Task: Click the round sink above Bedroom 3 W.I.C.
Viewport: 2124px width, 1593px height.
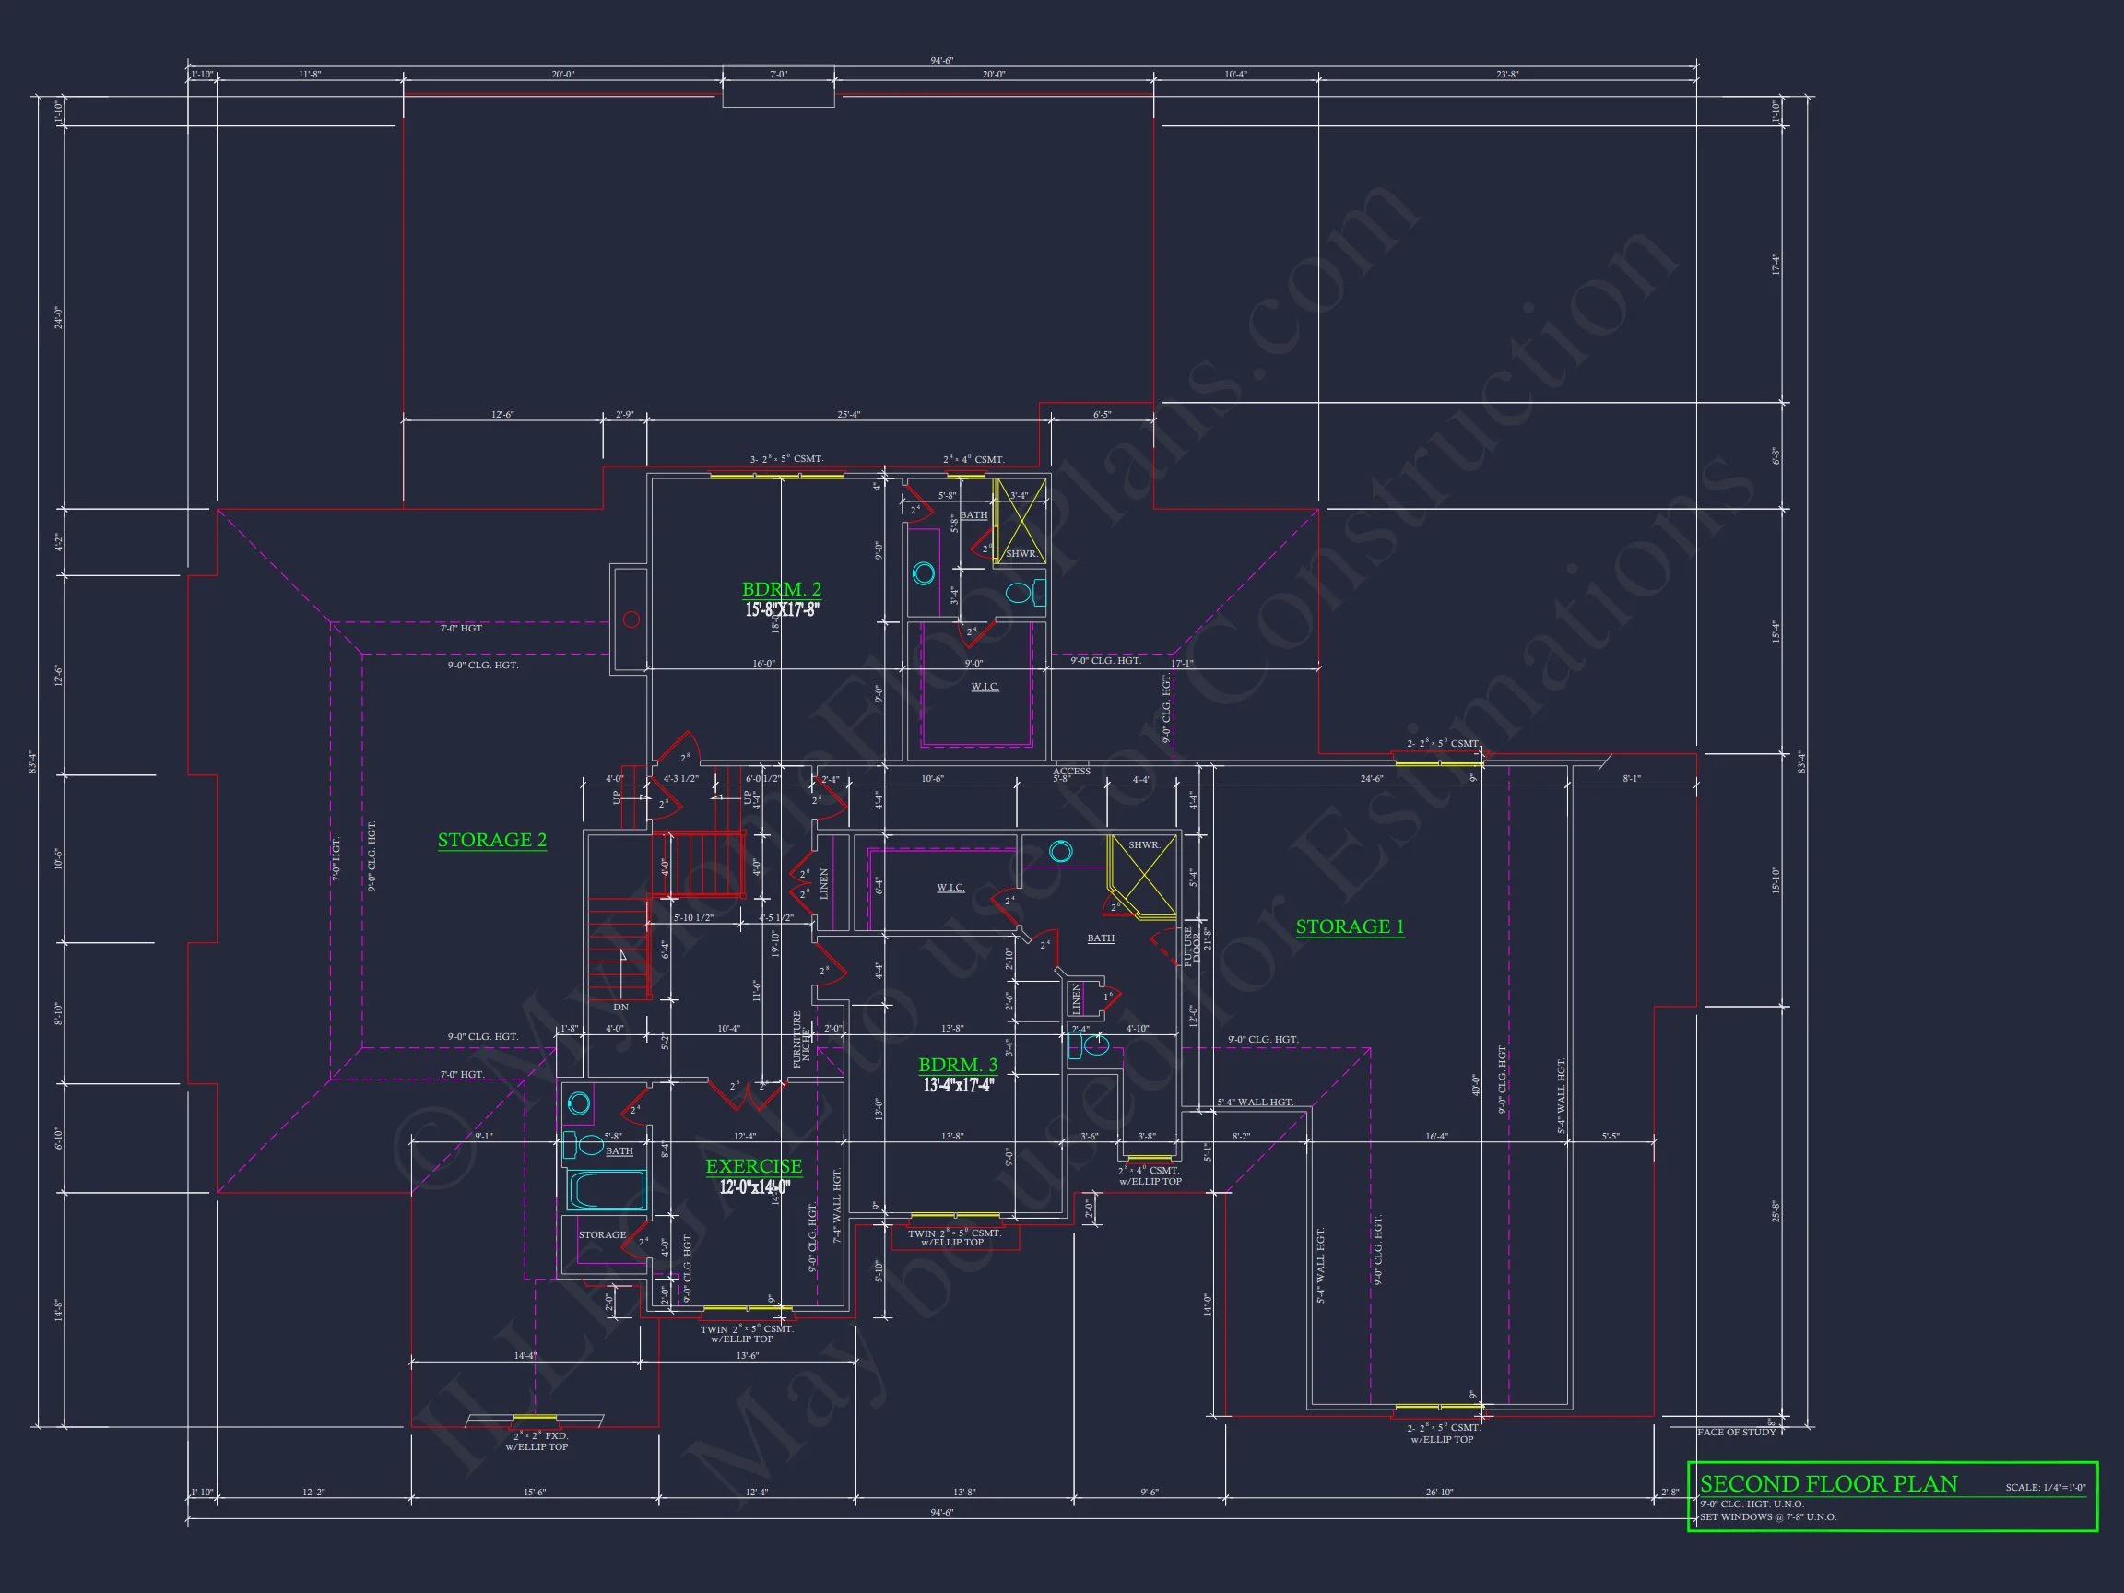Action: (1060, 851)
